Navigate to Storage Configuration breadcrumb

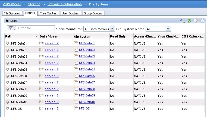pyautogui.click(x=64, y=4)
